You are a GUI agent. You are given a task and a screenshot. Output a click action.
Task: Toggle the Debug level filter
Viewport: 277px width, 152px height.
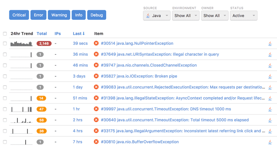click(x=97, y=15)
